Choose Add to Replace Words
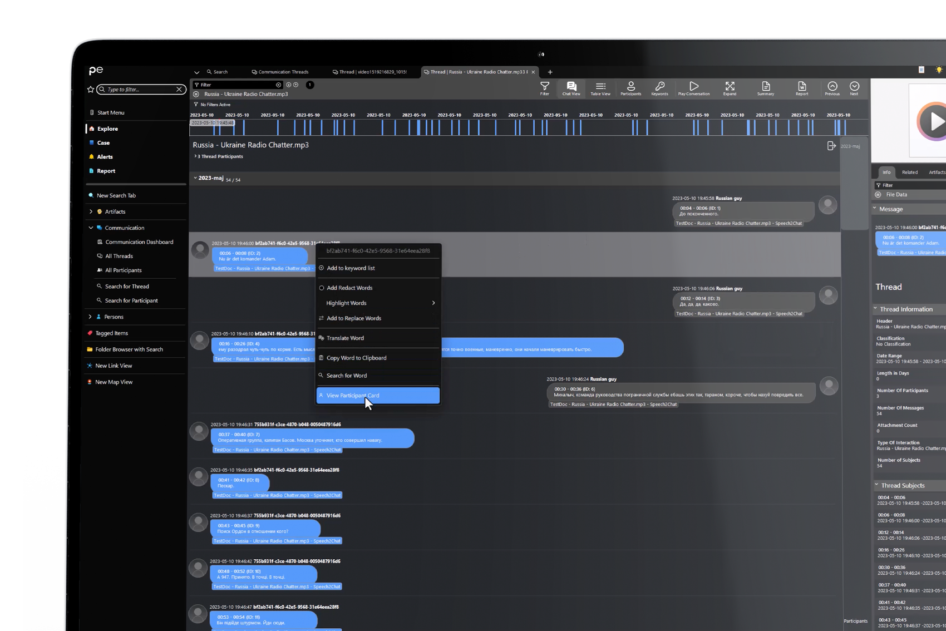The width and height of the screenshot is (946, 631). click(x=378, y=318)
